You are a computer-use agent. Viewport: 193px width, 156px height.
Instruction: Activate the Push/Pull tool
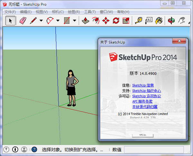click(x=85, y=21)
